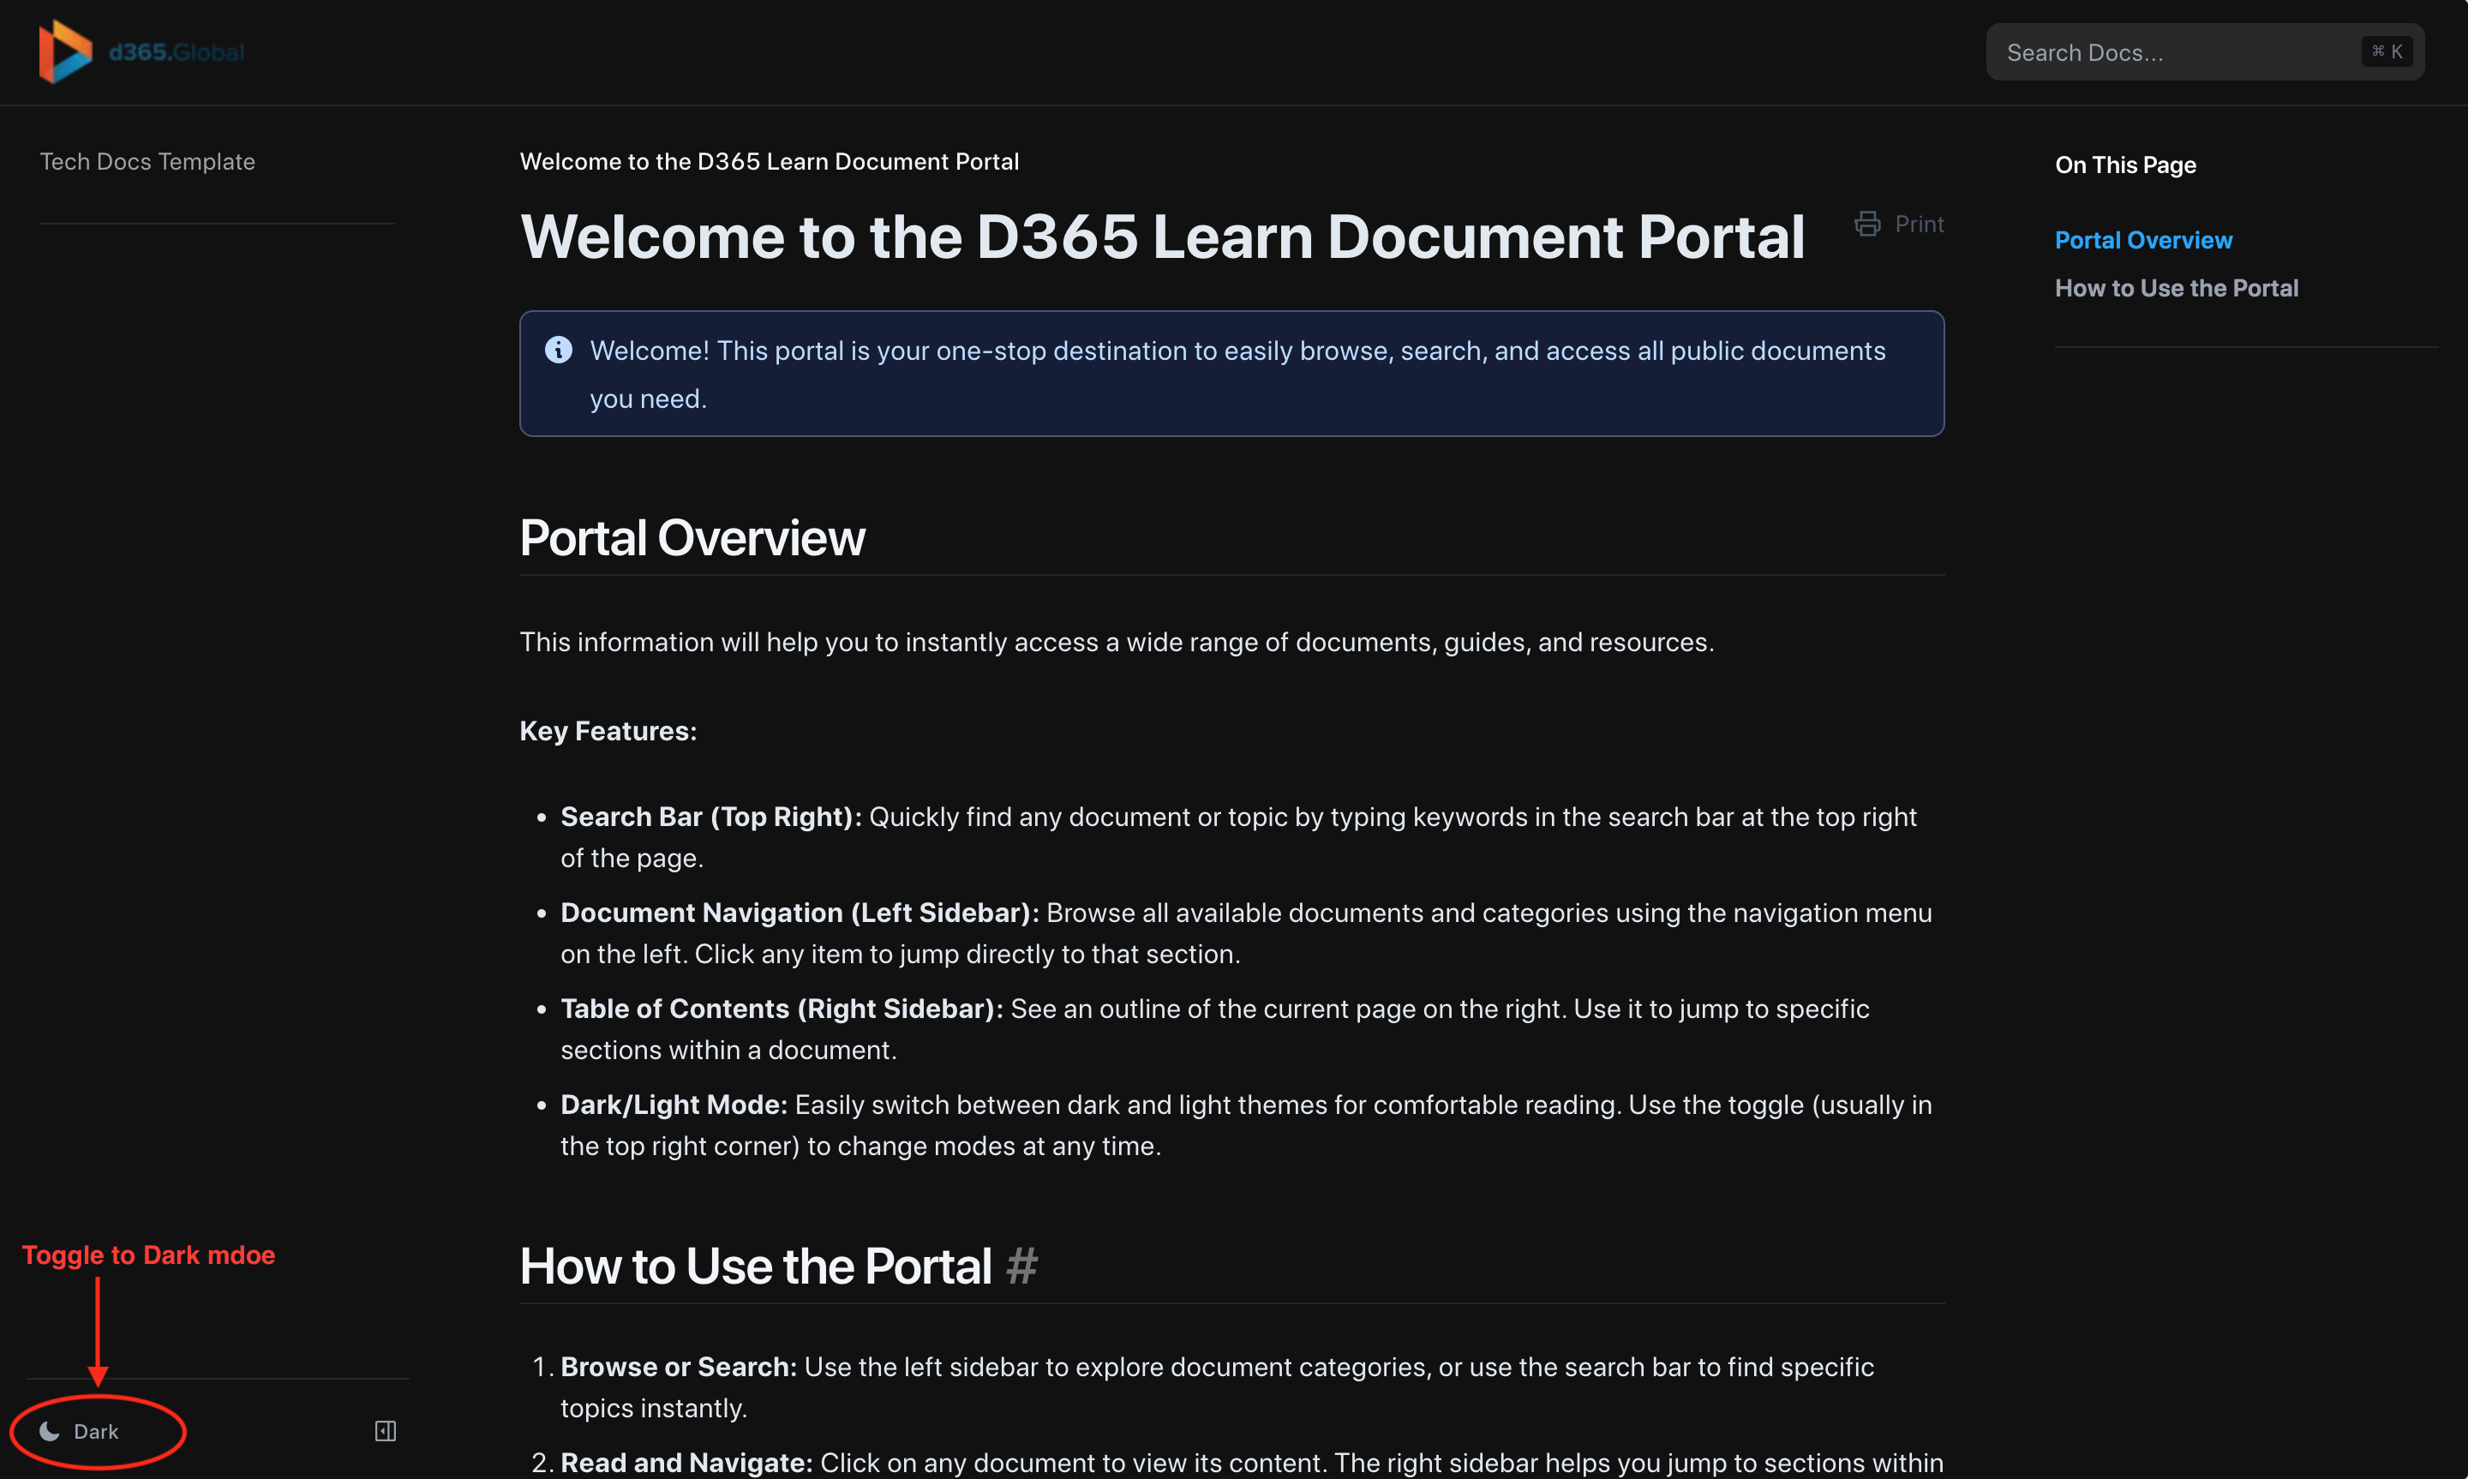Image resolution: width=2468 pixels, height=1479 pixels.
Task: Click the d365.Global logo
Action: point(141,51)
